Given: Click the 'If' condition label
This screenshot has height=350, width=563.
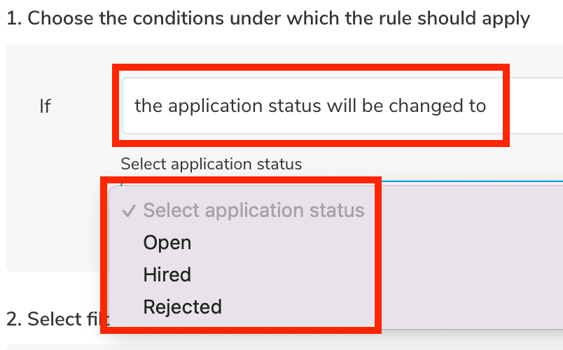Looking at the screenshot, I should coord(45,106).
